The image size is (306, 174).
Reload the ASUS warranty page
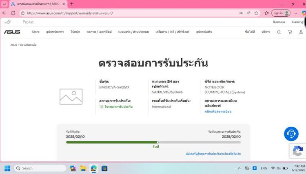(x=13, y=13)
